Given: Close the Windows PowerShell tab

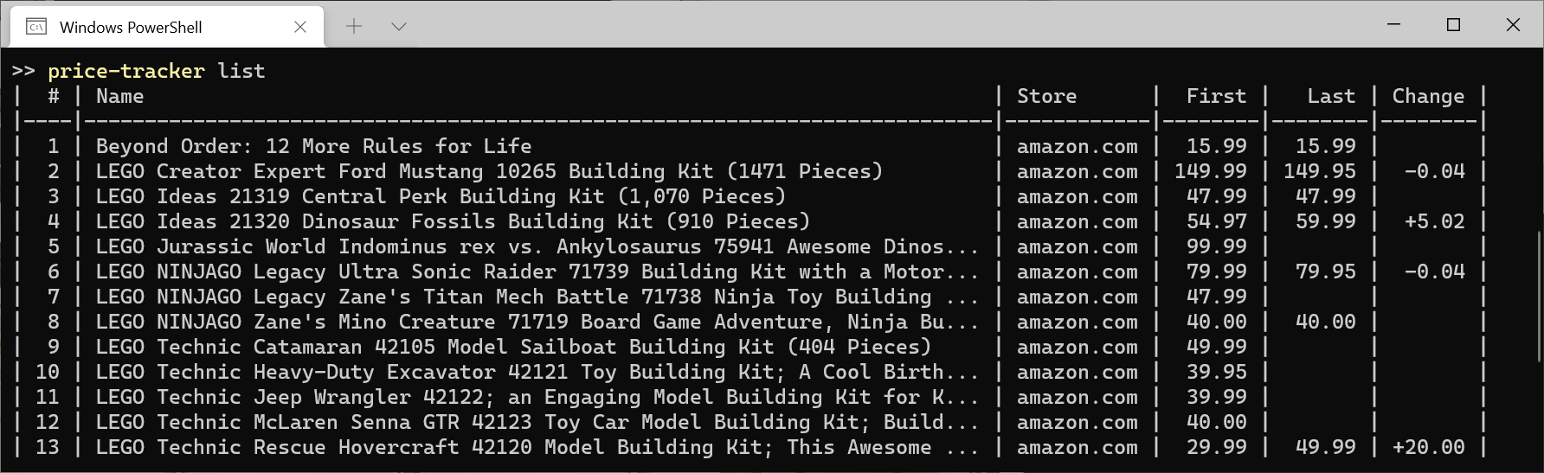Looking at the screenshot, I should tap(300, 27).
